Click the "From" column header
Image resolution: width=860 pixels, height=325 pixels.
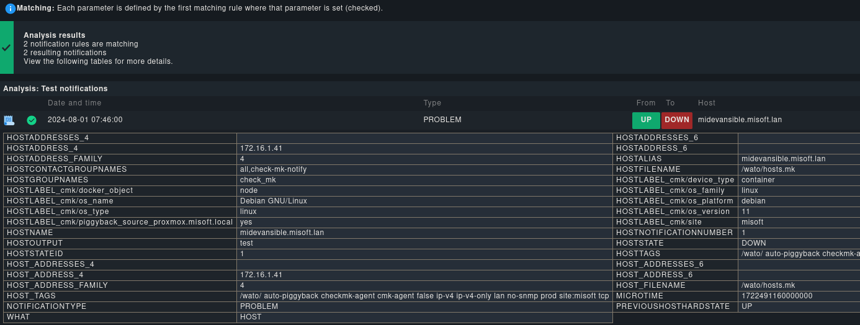(646, 103)
